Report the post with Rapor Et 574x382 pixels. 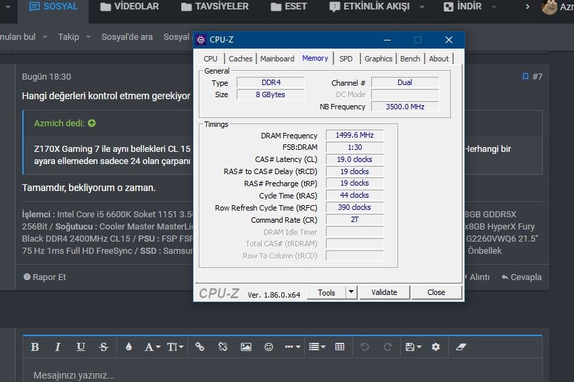(45, 277)
